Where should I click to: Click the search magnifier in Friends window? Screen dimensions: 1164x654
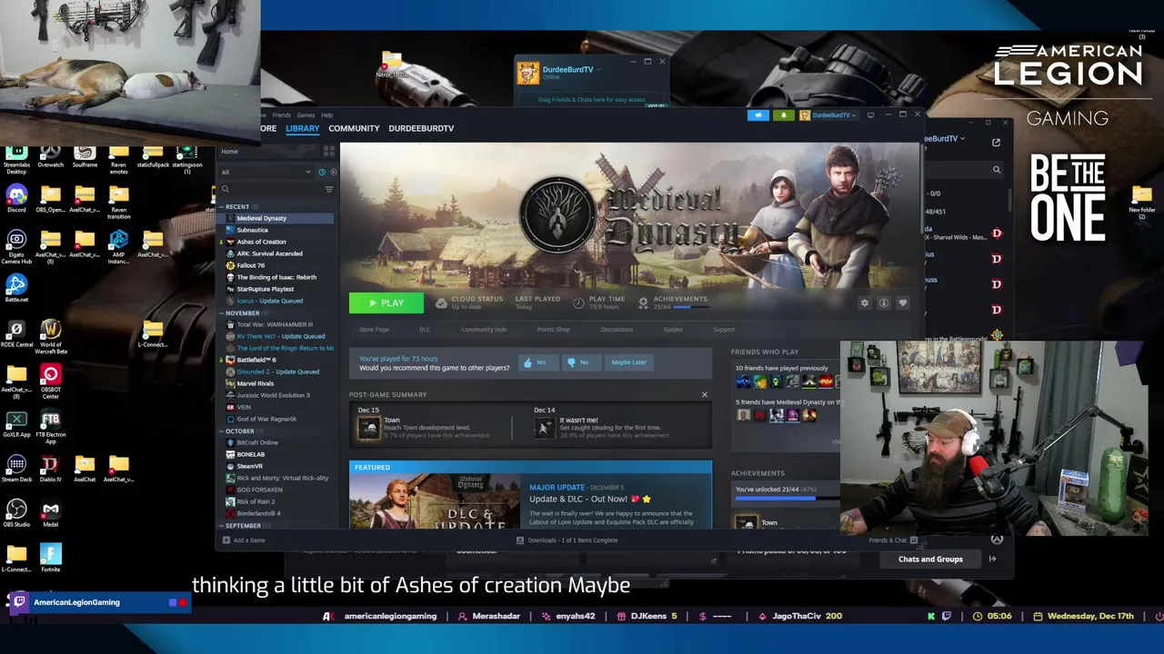997,170
